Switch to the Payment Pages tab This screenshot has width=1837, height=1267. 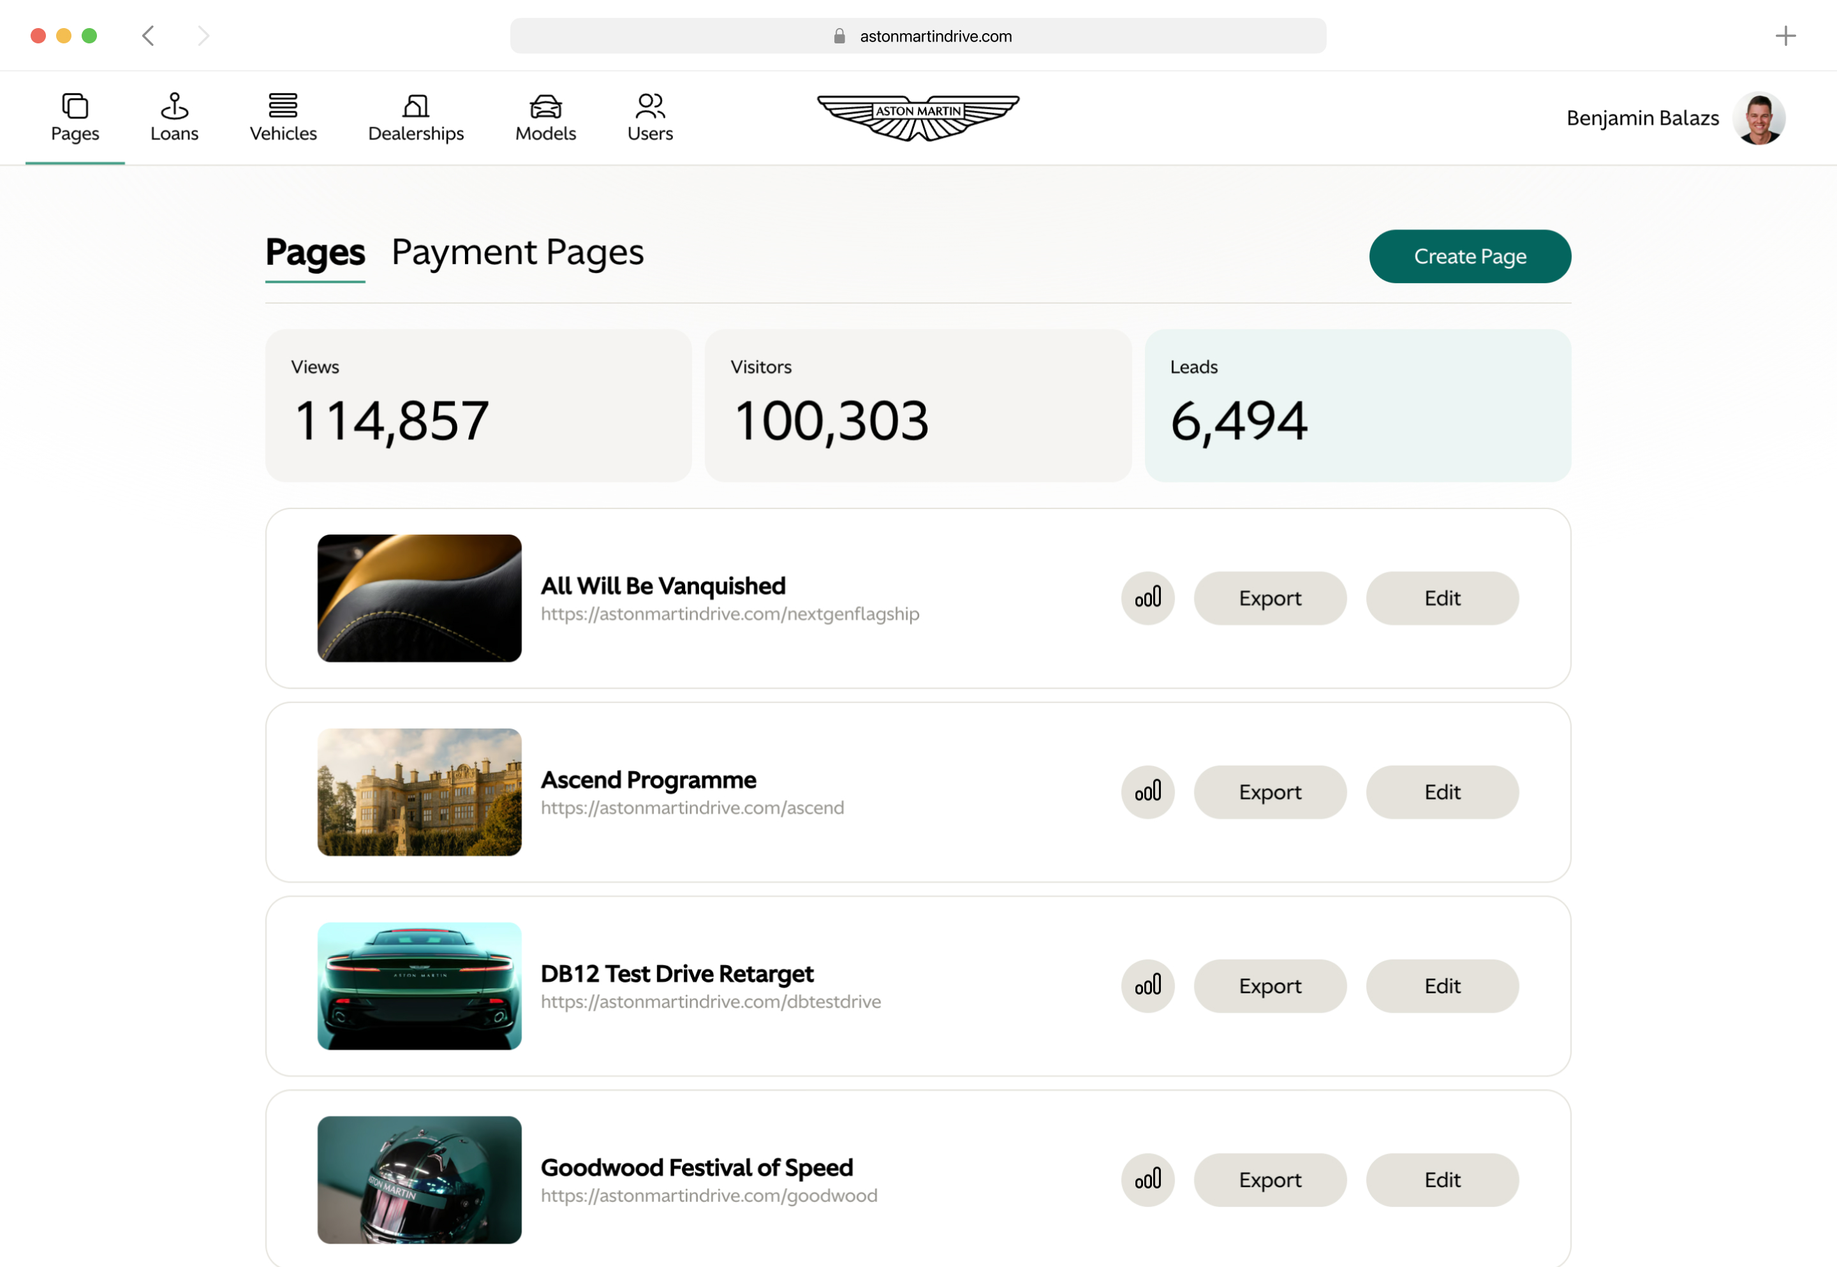point(517,253)
